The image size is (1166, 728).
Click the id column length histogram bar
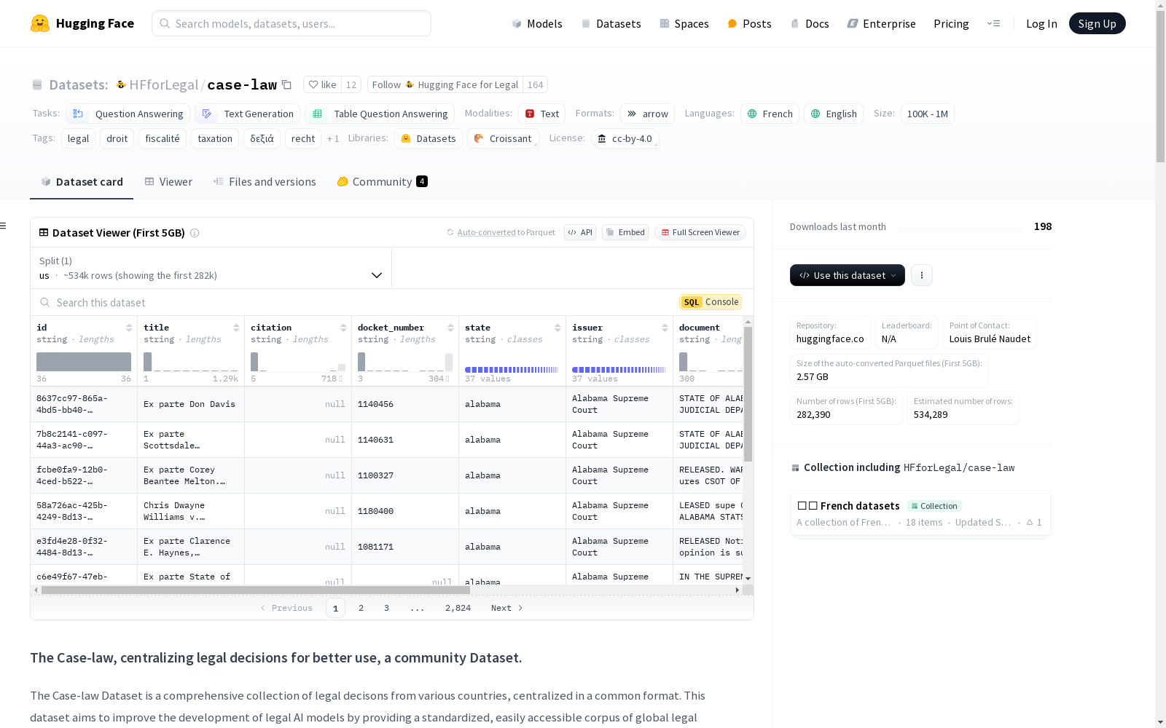pos(84,362)
